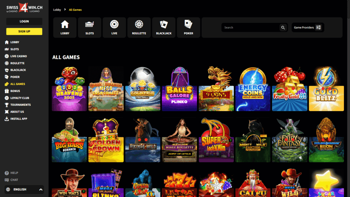The width and height of the screenshot is (350, 197).
Task: Open the burning star fruit game
Action: [x=216, y=183]
